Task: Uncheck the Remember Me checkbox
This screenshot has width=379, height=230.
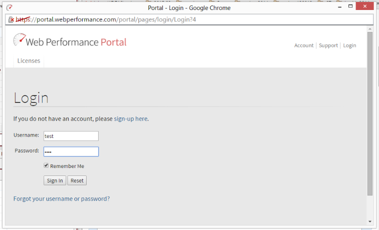Action: pos(46,165)
